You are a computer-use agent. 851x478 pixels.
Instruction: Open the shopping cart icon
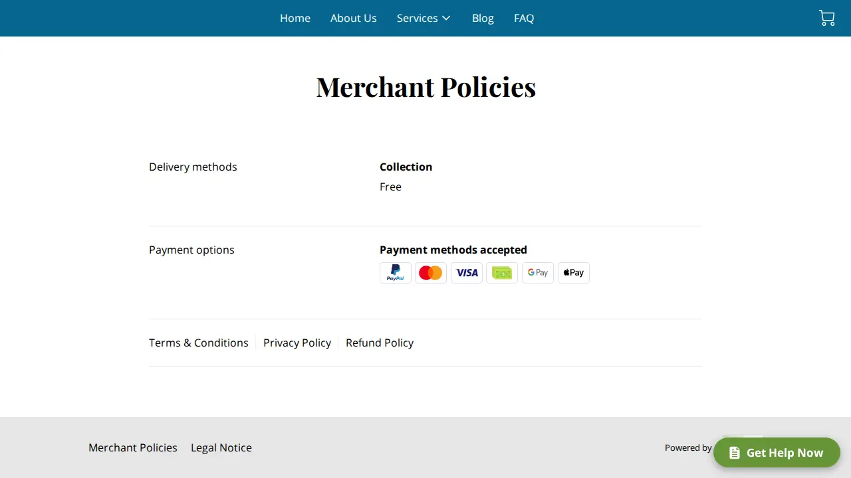point(827,18)
